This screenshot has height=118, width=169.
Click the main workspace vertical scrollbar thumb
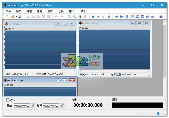[164, 51]
